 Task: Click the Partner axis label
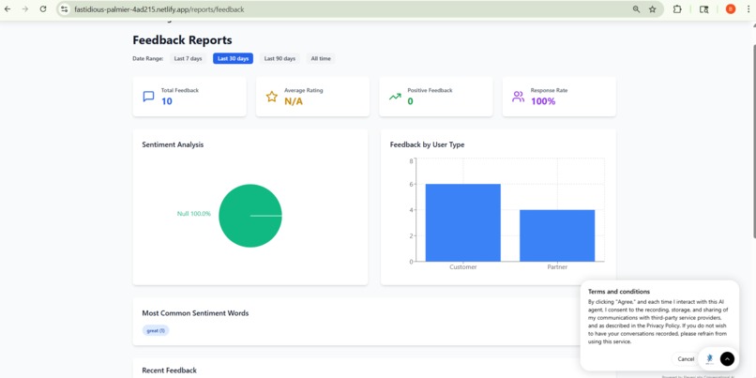point(557,266)
